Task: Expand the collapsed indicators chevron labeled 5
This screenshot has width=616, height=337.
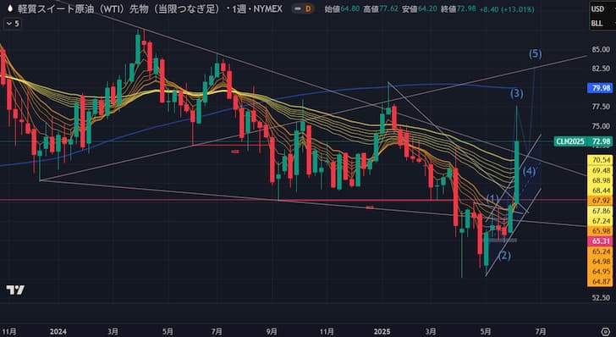Action: (x=12, y=24)
